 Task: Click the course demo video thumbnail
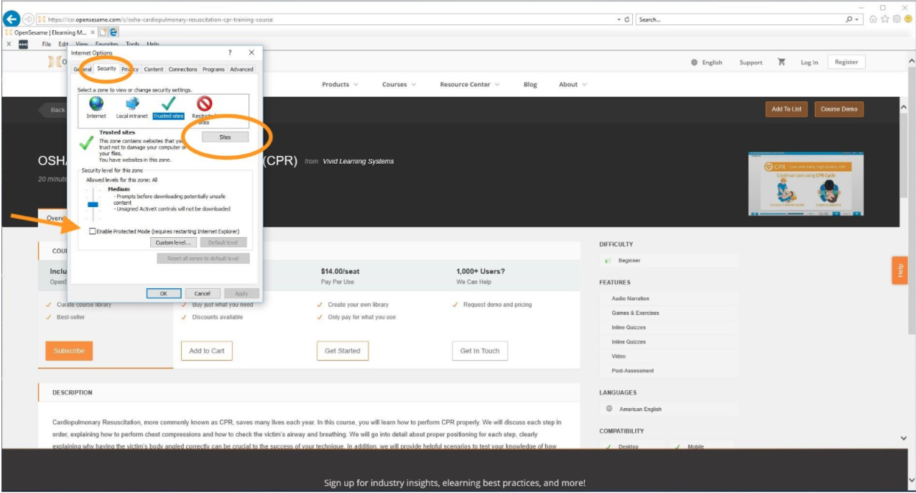805,184
